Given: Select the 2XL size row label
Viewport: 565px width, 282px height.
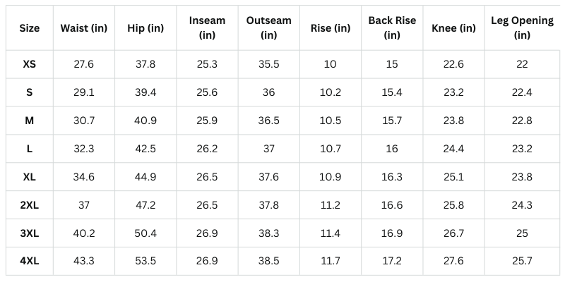Looking at the screenshot, I should click(x=30, y=205).
